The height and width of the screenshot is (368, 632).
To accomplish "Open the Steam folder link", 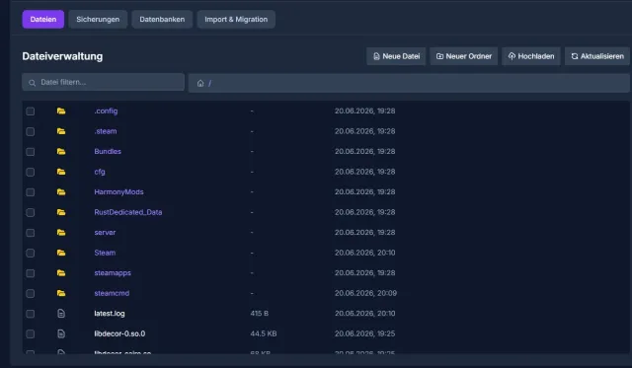I will [x=105, y=253].
